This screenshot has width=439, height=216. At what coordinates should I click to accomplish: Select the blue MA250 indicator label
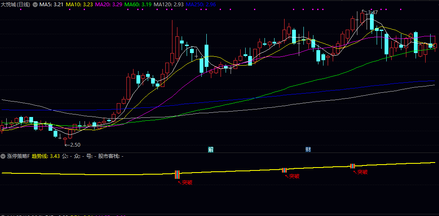coord(201,4)
